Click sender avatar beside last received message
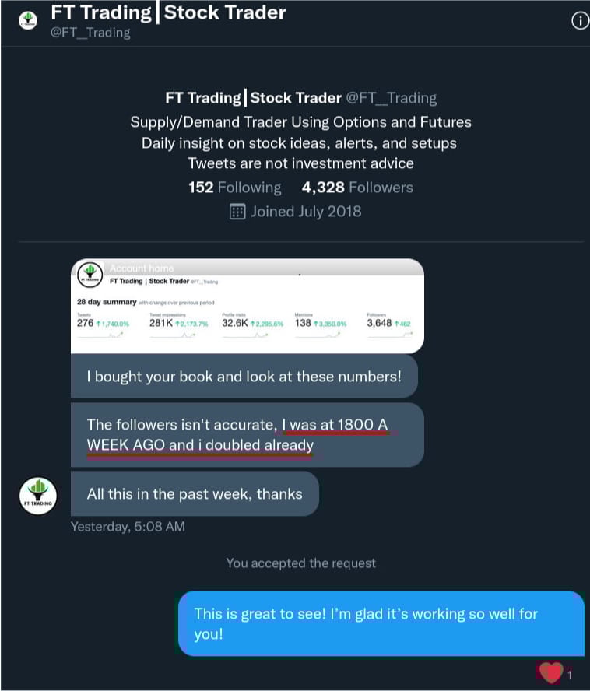 coord(38,496)
